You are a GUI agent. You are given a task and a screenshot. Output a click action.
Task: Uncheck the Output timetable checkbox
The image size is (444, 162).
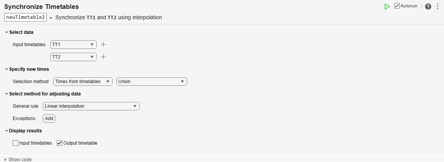click(60, 143)
